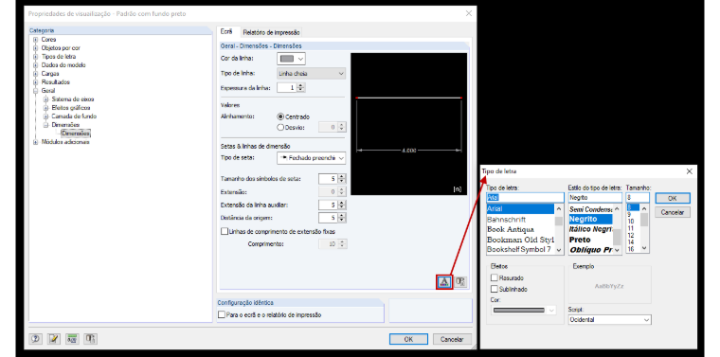
Task: Open the font Cor color dropdown
Action: click(523, 311)
